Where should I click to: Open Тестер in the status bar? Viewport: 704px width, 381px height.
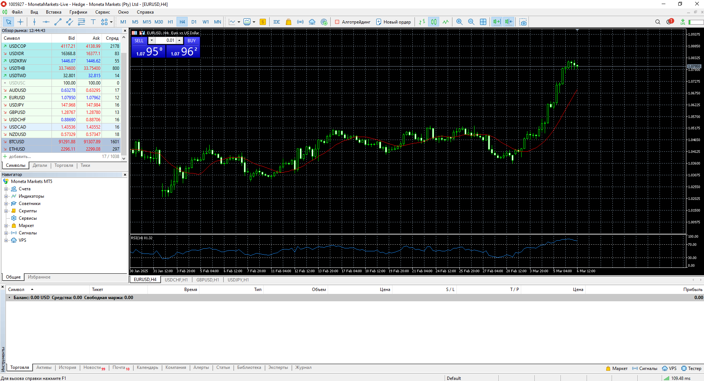(x=691, y=369)
